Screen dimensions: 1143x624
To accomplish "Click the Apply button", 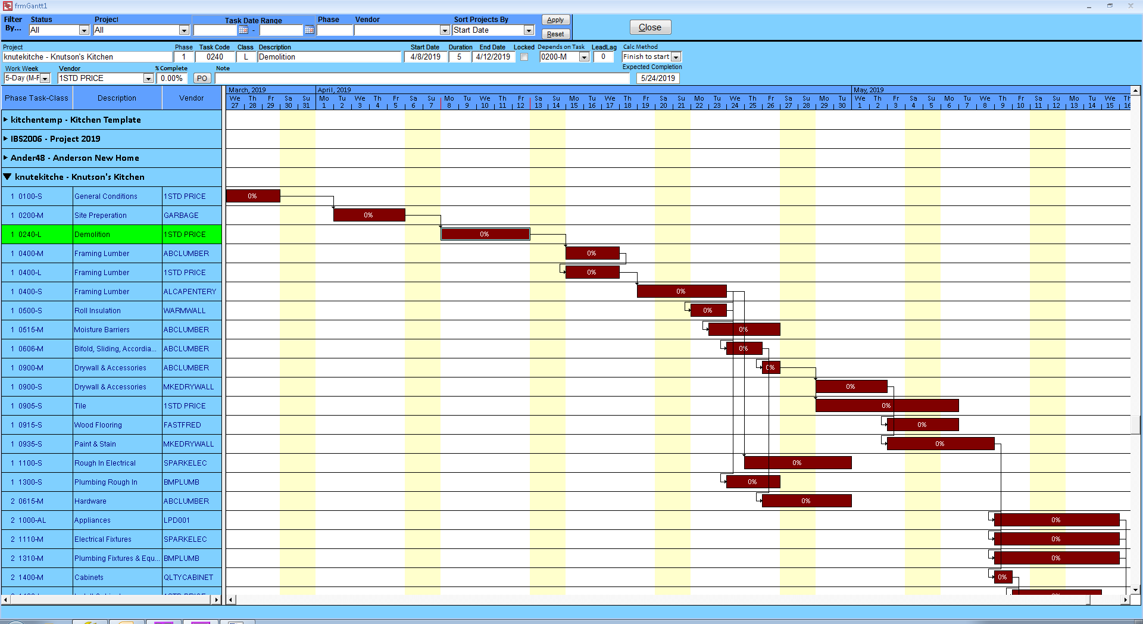I will 555,20.
